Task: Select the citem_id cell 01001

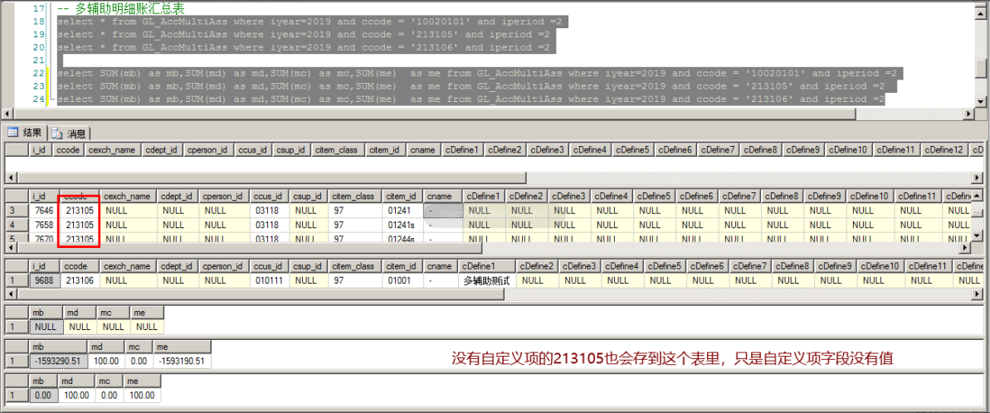Action: coord(403,280)
